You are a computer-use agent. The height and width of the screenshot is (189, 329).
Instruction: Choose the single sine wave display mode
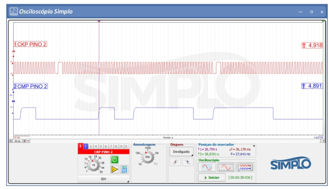(207, 168)
